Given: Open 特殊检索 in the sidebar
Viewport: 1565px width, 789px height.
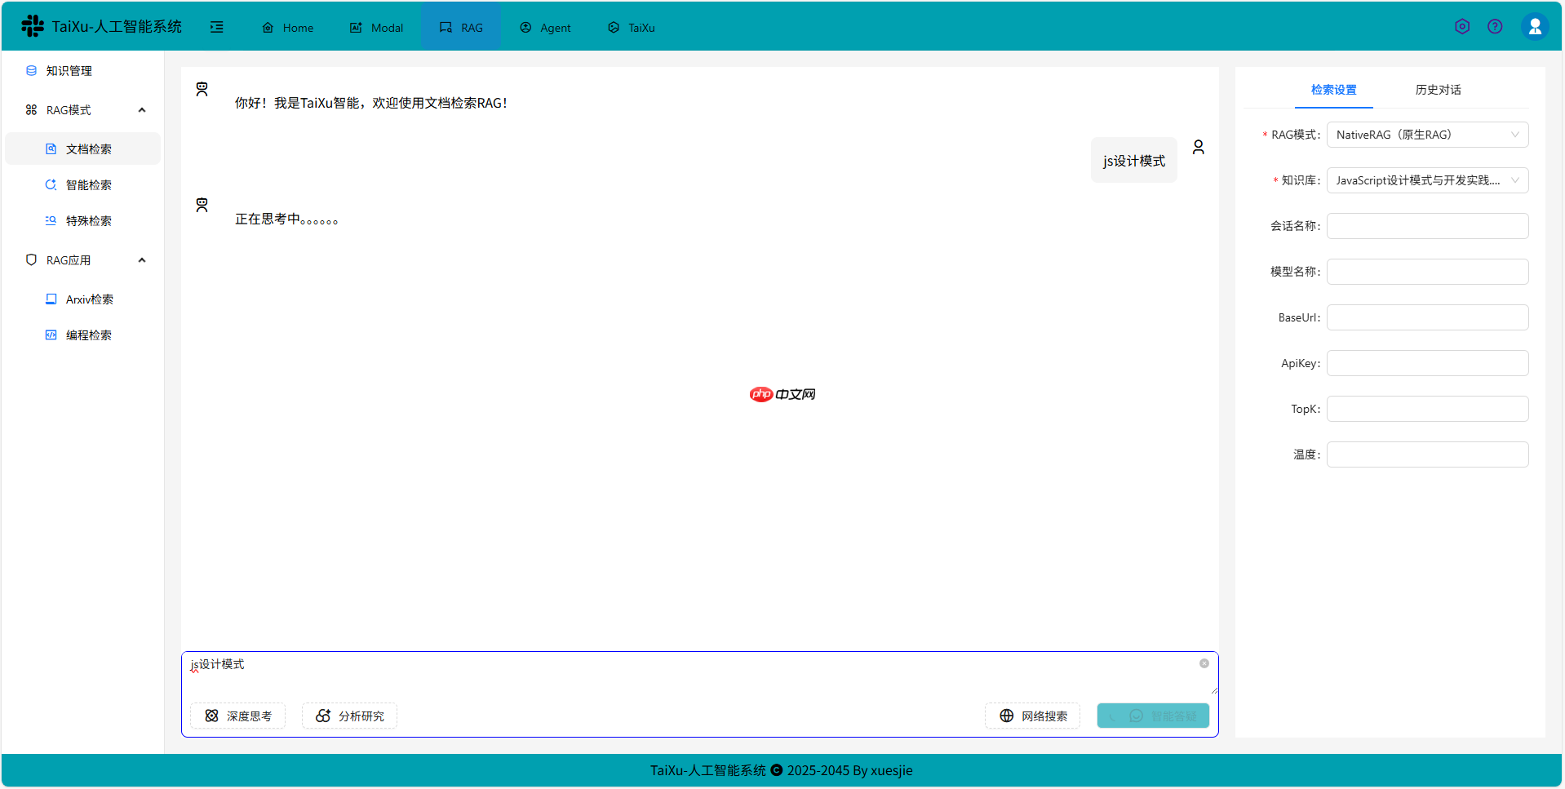Looking at the screenshot, I should pos(88,220).
